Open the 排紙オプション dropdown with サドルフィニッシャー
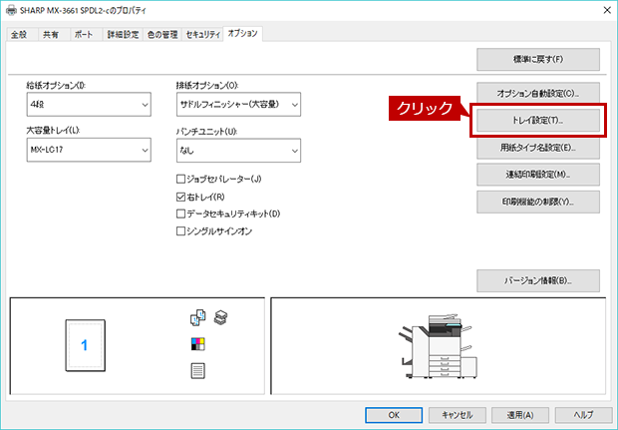 (x=238, y=104)
